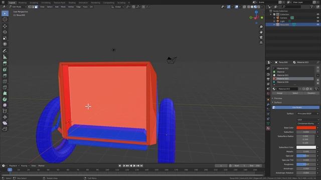Screen dimensions: 321x180
Task: Enable vertex select mode
Action: (30, 6)
